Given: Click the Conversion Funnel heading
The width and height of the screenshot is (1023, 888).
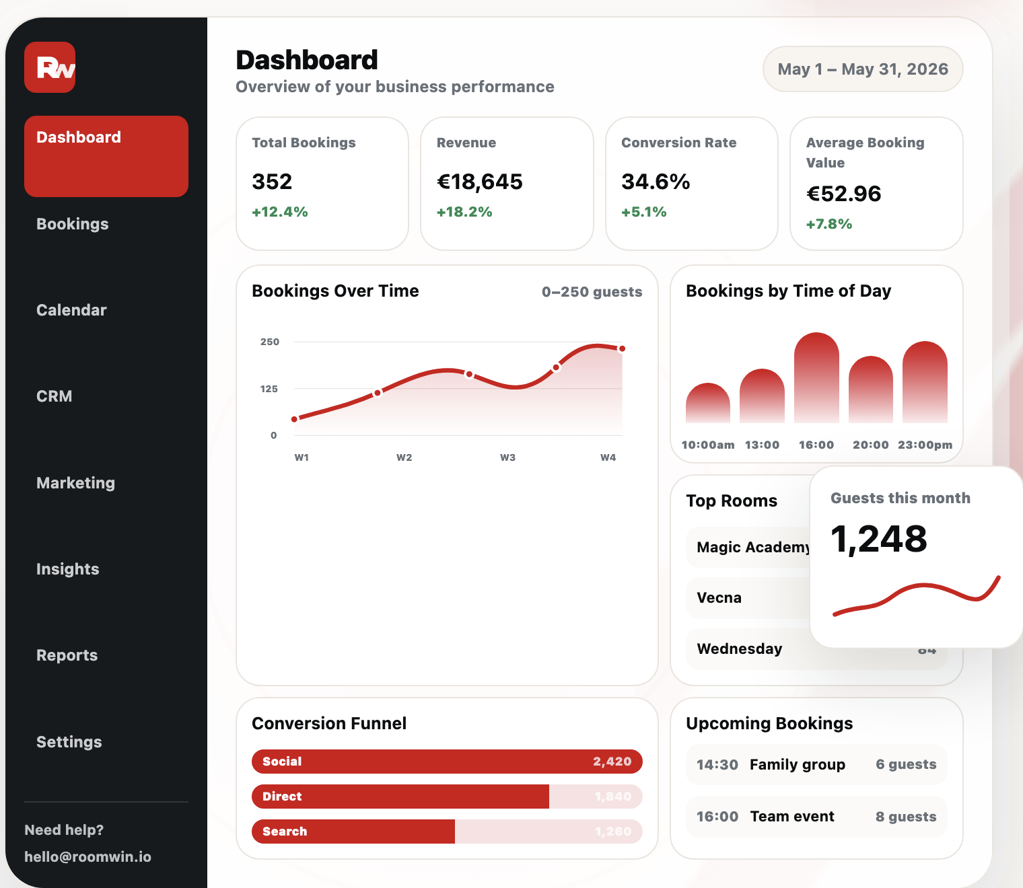Looking at the screenshot, I should pyautogui.click(x=329, y=724).
